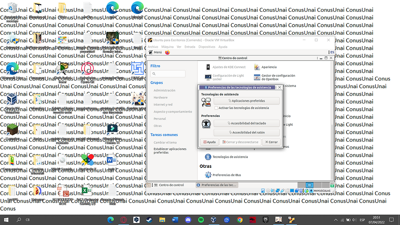Click Accesibilidad del ratón button

pos(247,132)
